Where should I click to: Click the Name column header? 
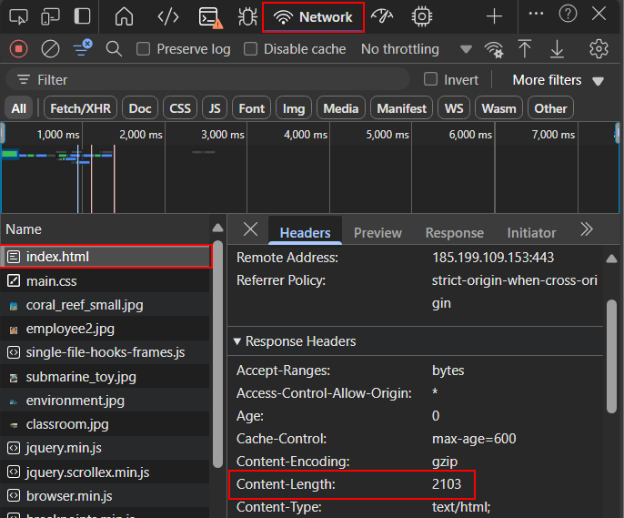[106, 229]
